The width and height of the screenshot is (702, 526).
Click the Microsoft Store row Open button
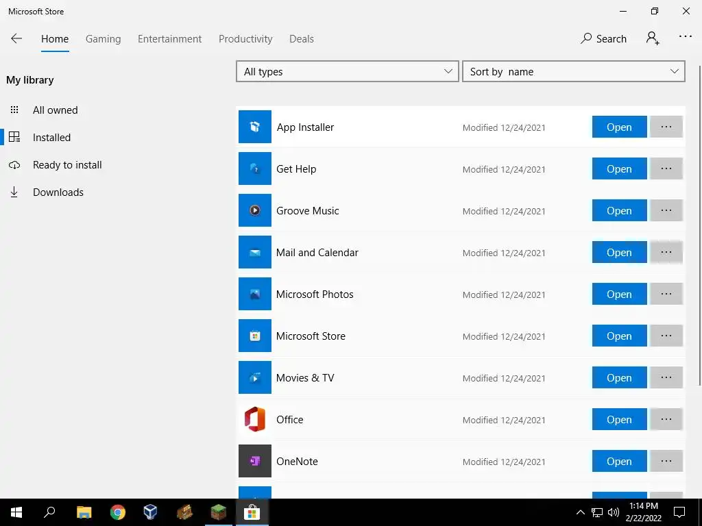pyautogui.click(x=619, y=336)
